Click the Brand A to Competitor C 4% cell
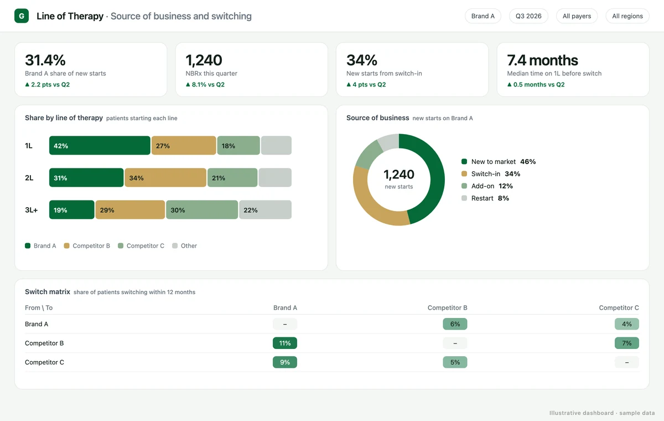The image size is (664, 421). coord(627,324)
